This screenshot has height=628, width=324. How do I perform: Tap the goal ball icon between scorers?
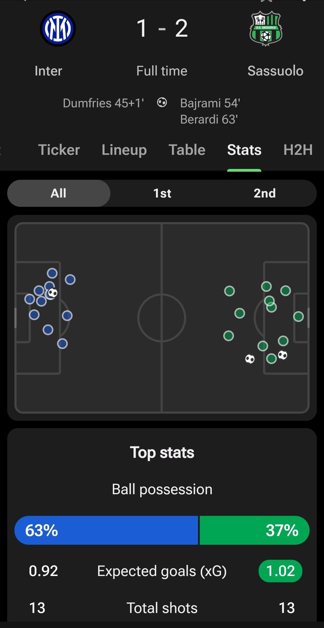pyautogui.click(x=162, y=103)
